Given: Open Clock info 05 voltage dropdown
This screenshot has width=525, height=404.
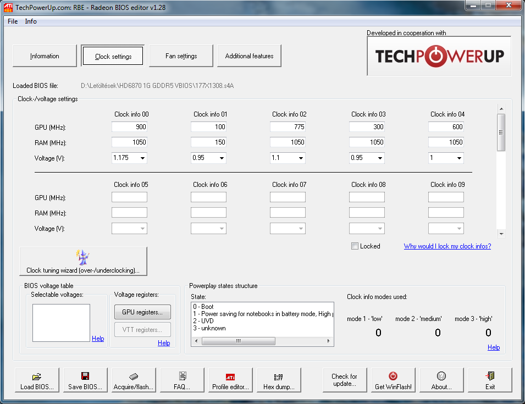Looking at the screenshot, I should click(x=142, y=229).
